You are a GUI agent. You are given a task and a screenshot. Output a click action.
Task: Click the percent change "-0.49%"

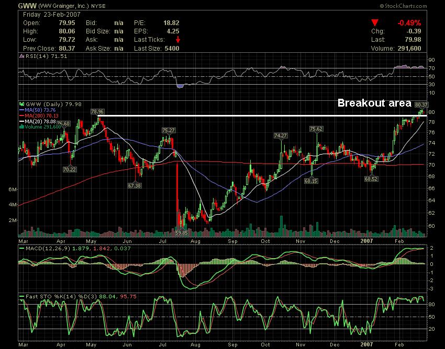[409, 23]
